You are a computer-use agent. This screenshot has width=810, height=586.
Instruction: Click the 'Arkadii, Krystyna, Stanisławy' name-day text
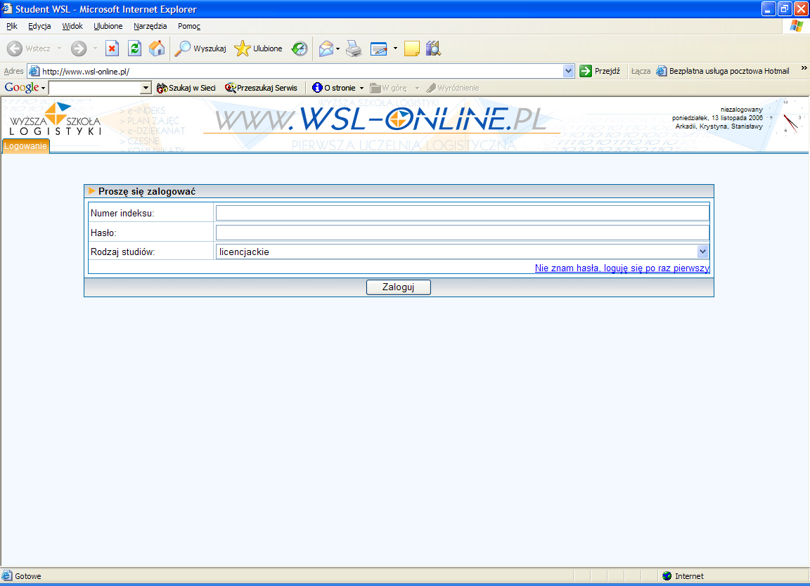click(719, 126)
